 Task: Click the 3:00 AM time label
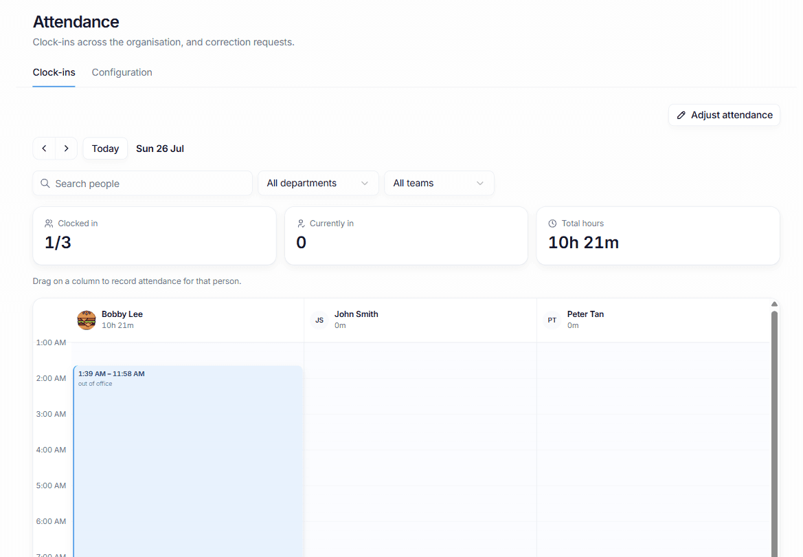tap(51, 414)
